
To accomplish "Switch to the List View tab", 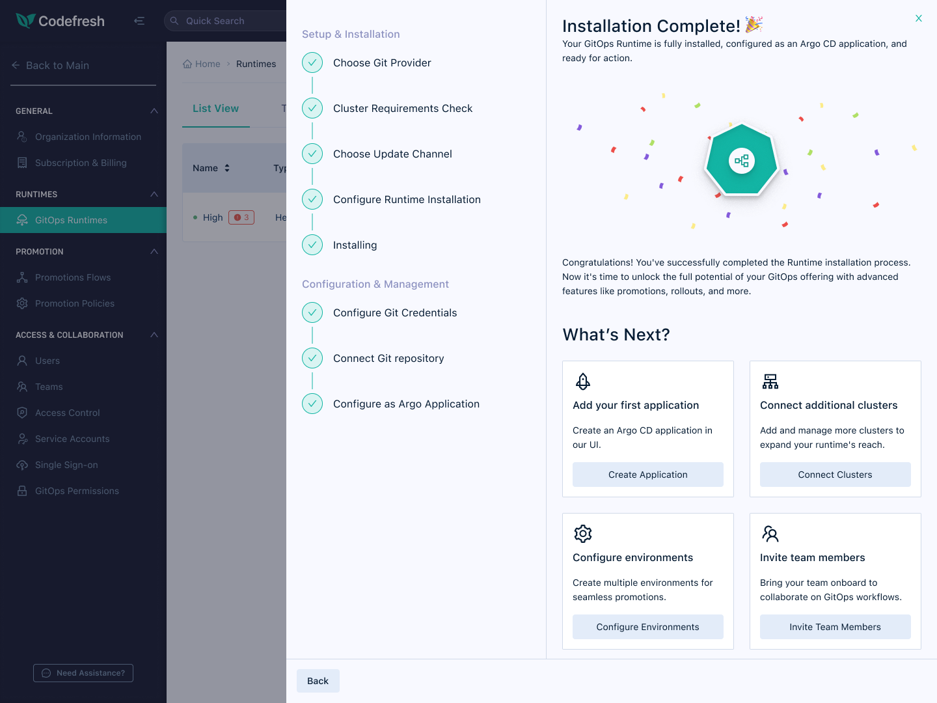I will tap(215, 109).
